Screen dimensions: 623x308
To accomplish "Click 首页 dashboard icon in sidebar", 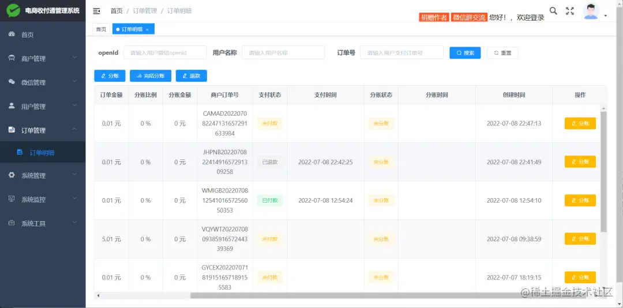I will [x=12, y=35].
